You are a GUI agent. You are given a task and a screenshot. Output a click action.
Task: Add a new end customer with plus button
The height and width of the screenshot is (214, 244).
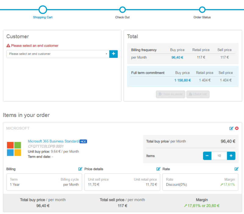pos(113,54)
